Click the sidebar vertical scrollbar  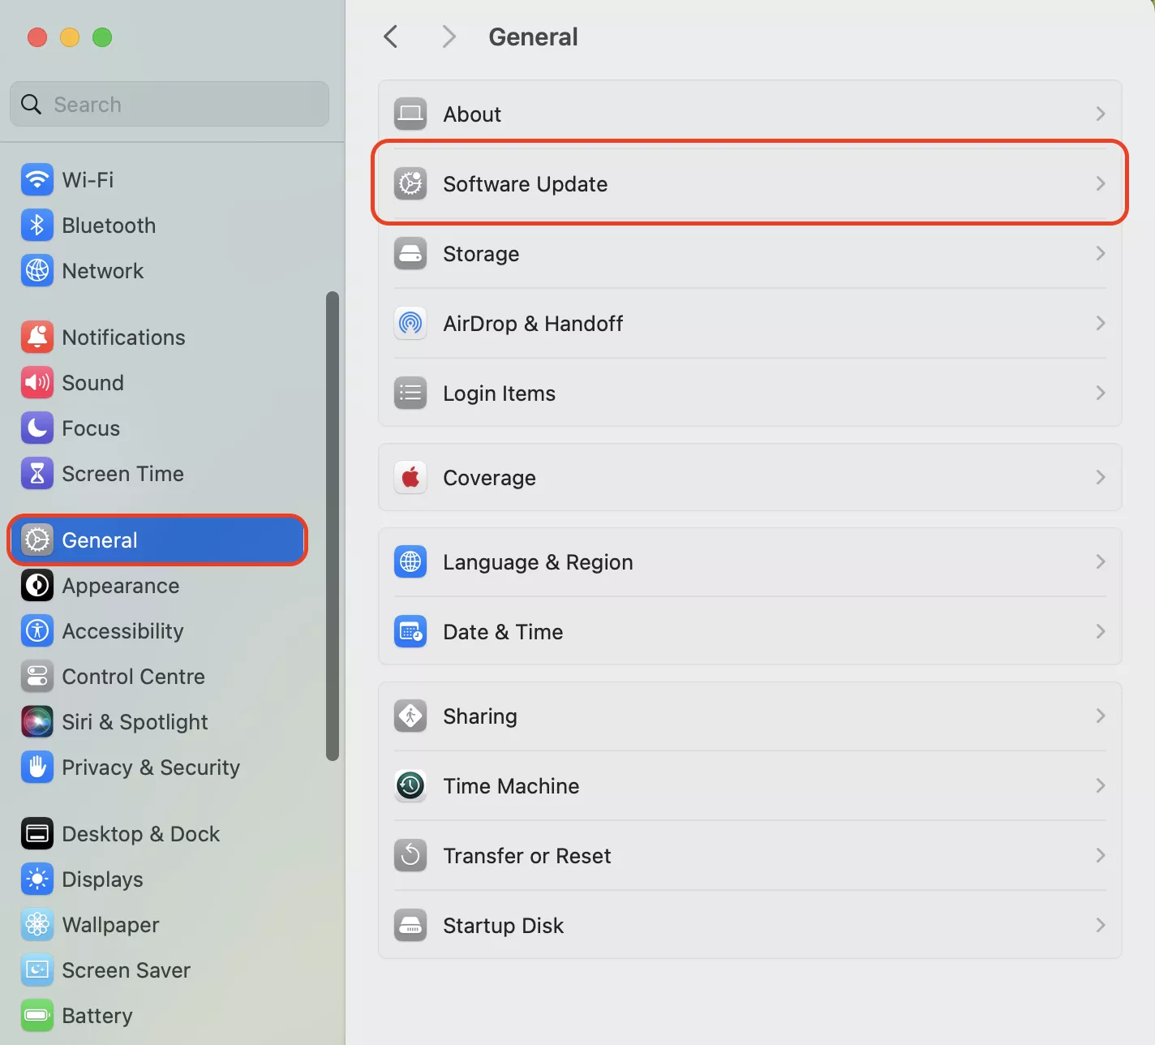(332, 526)
